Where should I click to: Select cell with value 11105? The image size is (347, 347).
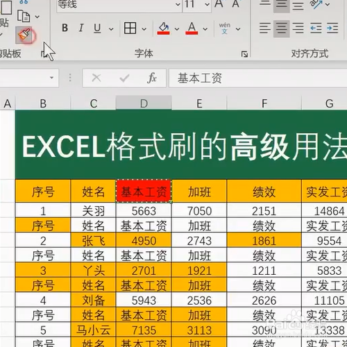coord(324,300)
